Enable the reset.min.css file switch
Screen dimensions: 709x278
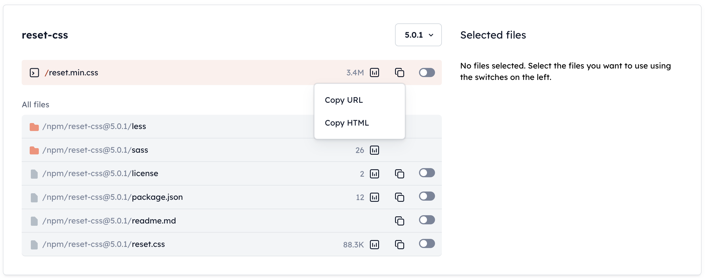(x=427, y=72)
